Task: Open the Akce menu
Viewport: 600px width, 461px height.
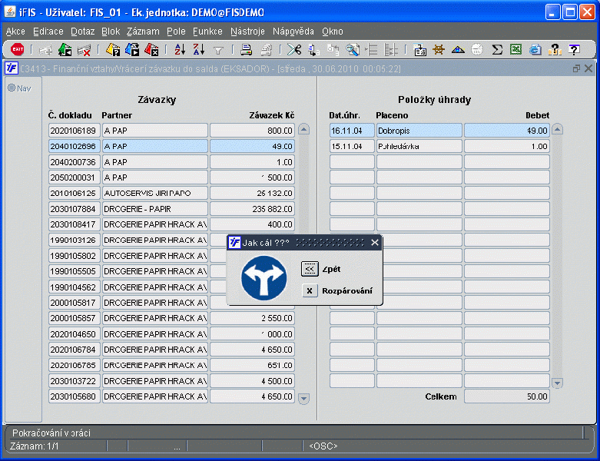Action: tap(15, 32)
